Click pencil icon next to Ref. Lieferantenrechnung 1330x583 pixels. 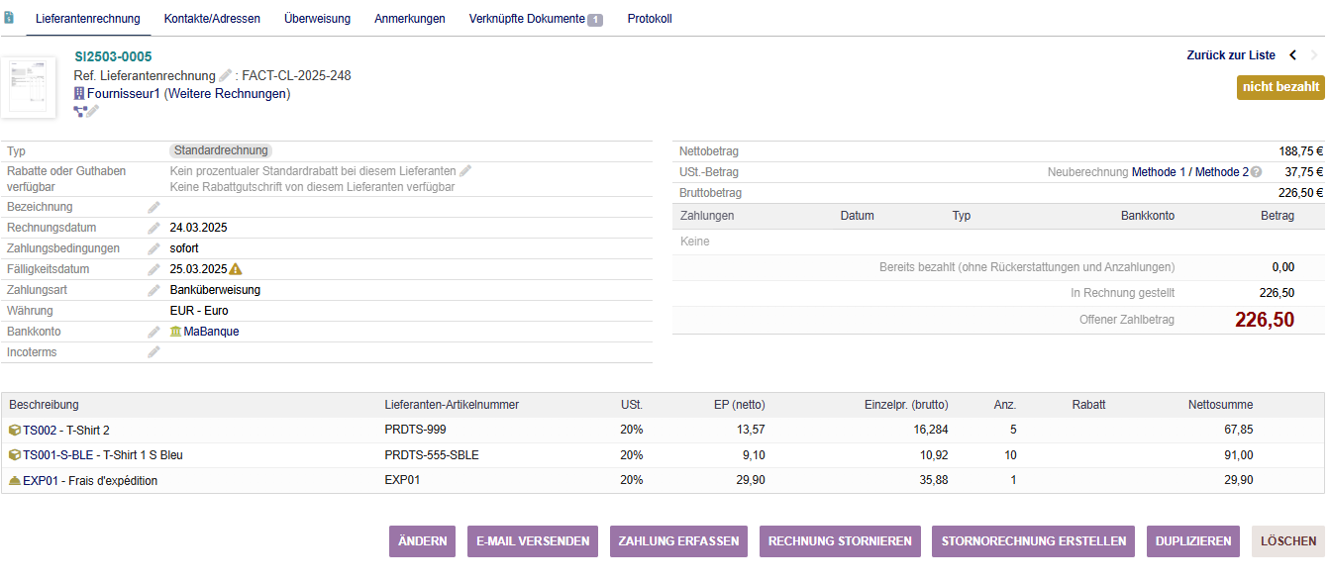226,76
